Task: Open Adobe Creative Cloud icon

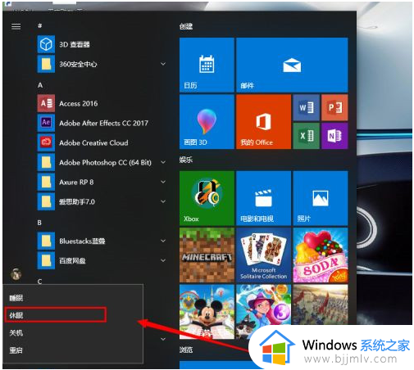Action: click(46, 142)
